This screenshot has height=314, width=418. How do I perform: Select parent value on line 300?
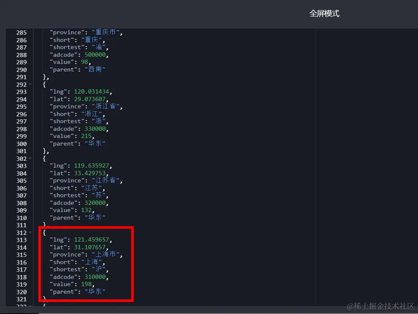coord(95,143)
